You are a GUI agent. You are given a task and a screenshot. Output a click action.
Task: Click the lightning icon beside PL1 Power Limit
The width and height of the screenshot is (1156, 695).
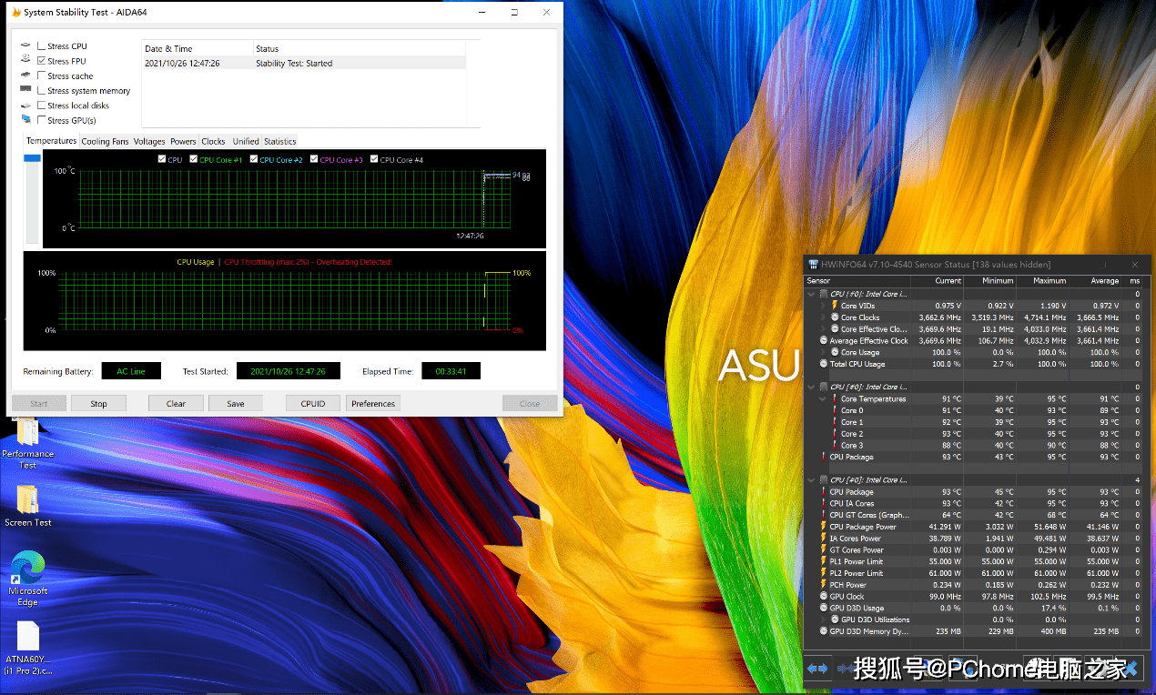point(823,561)
